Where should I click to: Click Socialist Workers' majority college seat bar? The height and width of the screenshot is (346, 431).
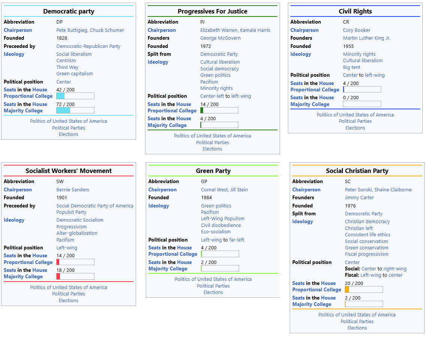[75, 276]
